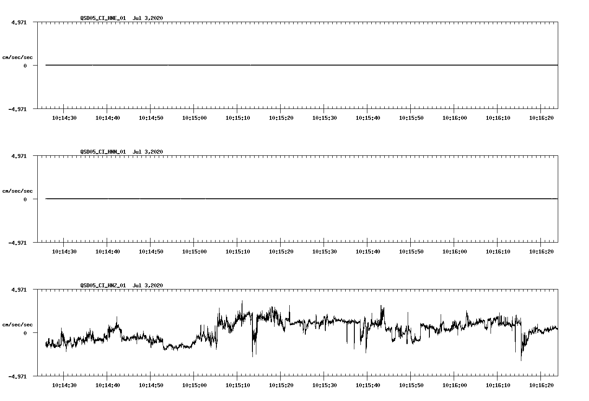Viewport: 589px width, 401px height.
Task: Click 10:16:00 time label under HNE plot
Action: coord(455,118)
